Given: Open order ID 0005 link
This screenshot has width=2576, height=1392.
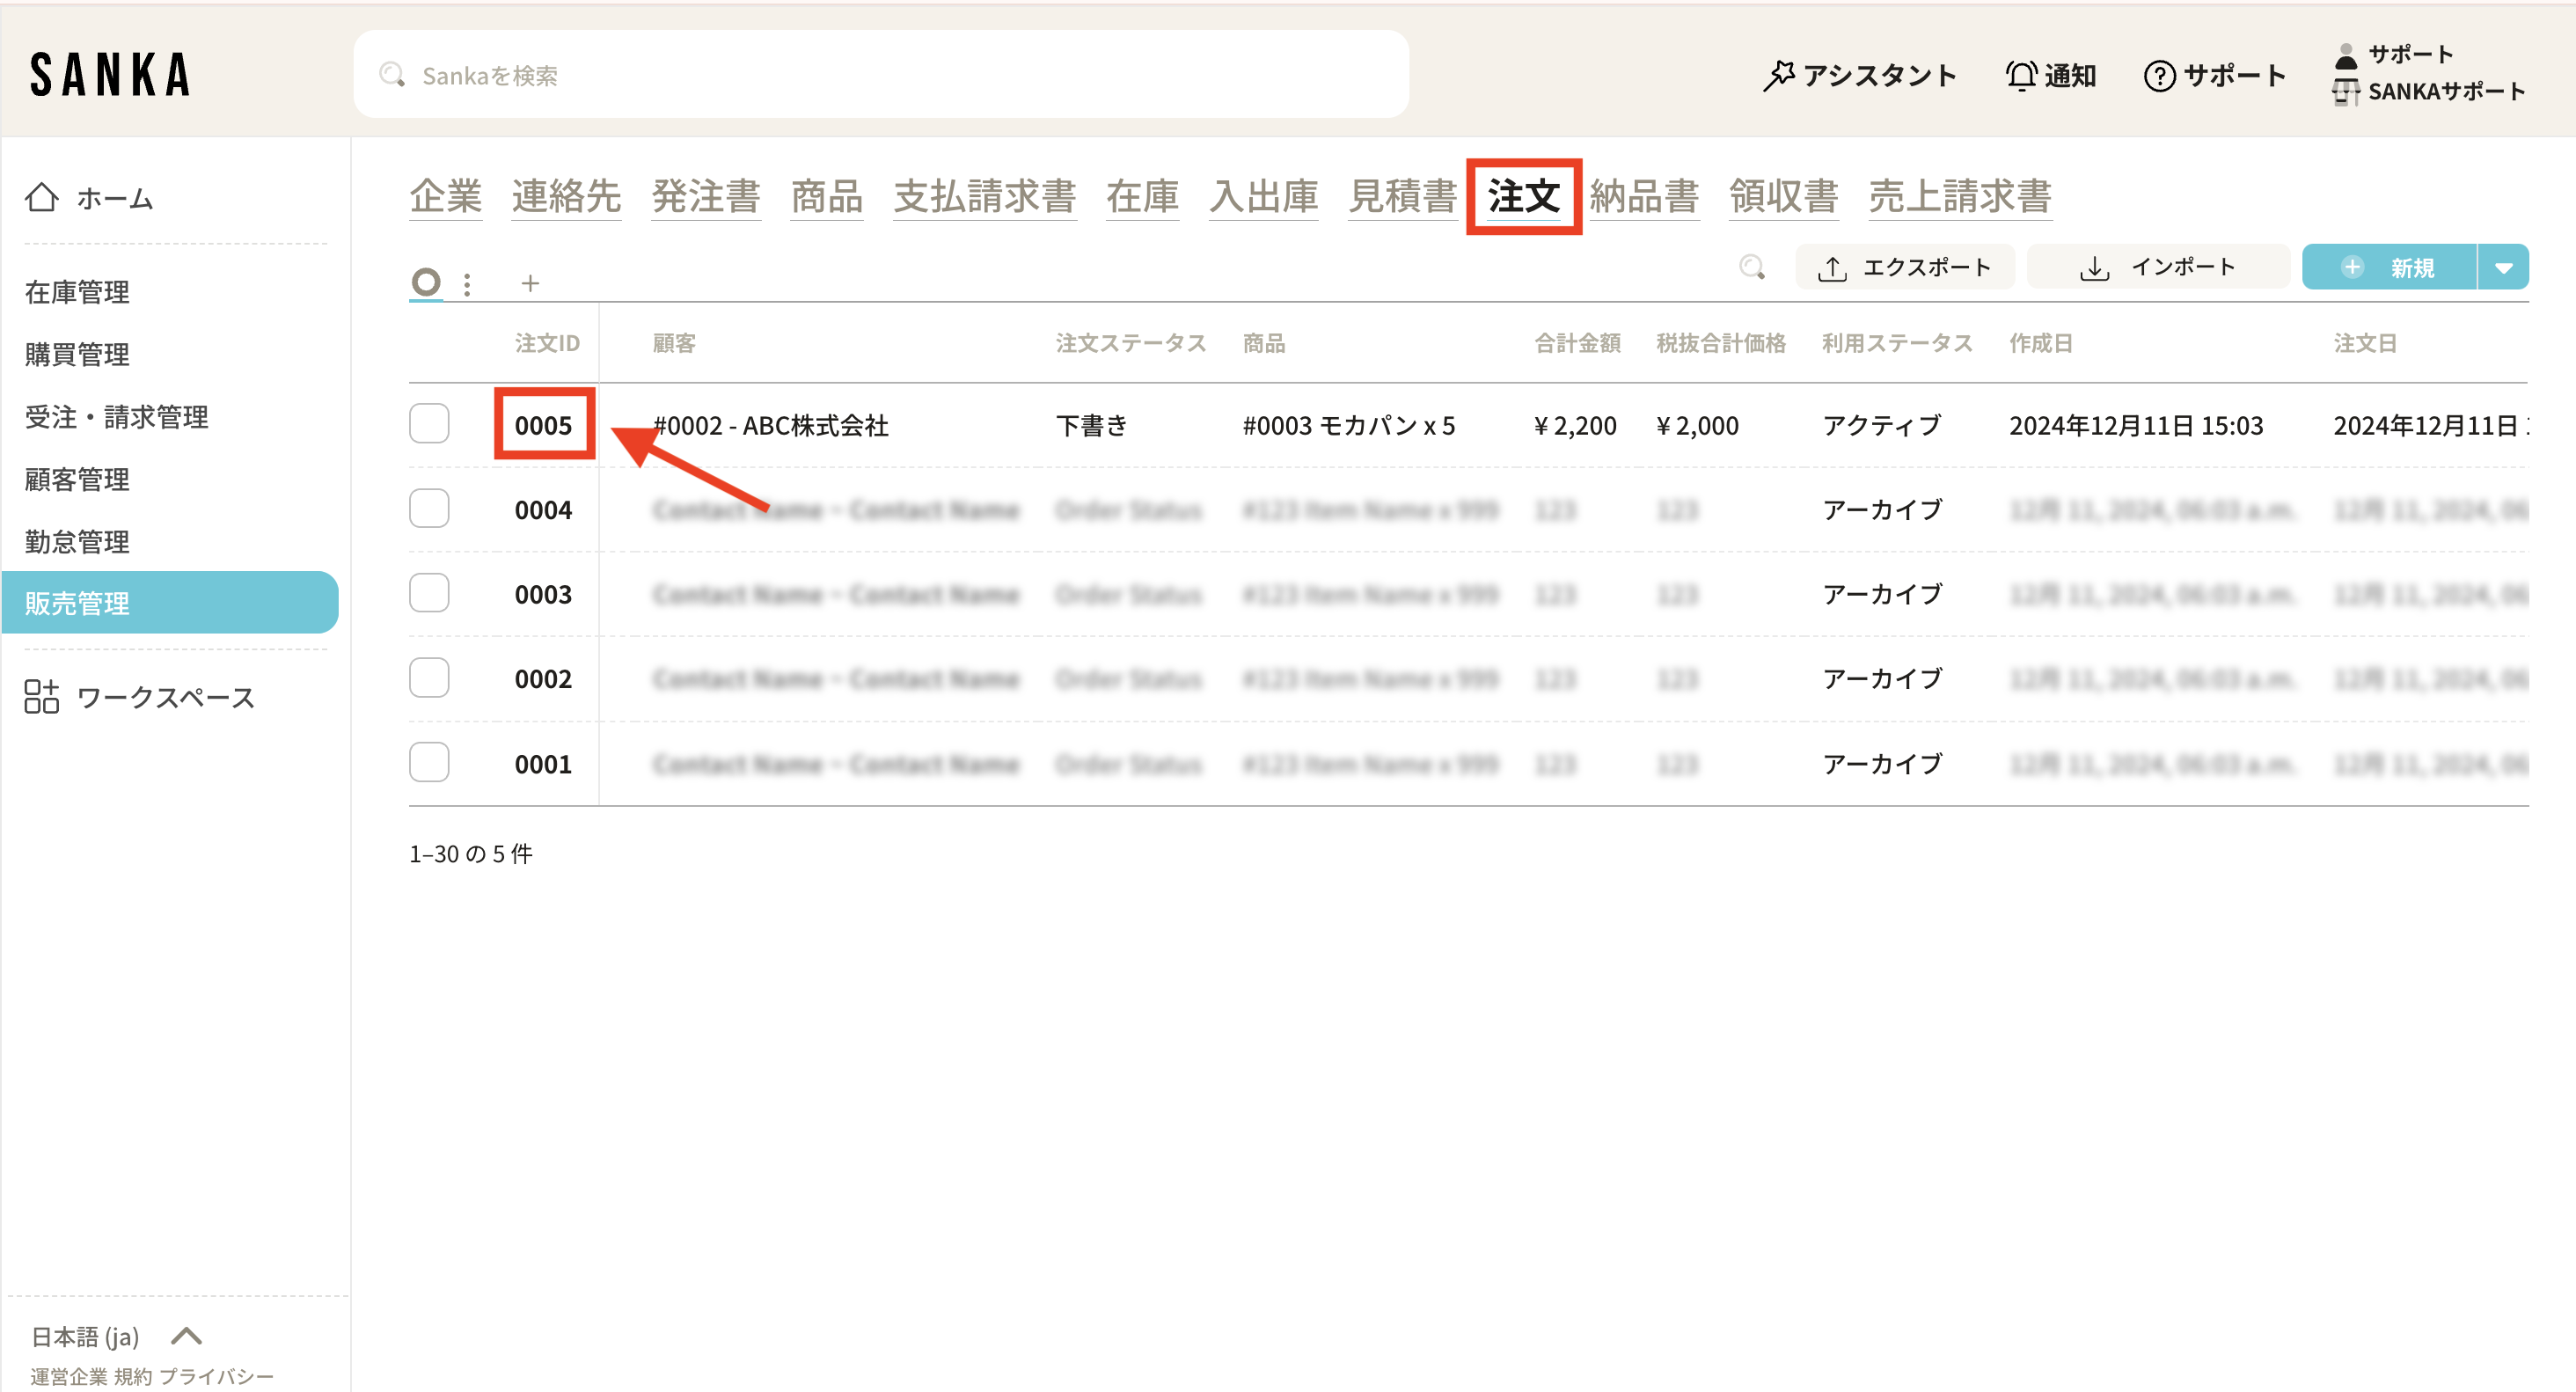Looking at the screenshot, I should 543,425.
